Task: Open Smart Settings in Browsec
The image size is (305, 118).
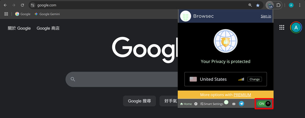Action: tap(212, 104)
